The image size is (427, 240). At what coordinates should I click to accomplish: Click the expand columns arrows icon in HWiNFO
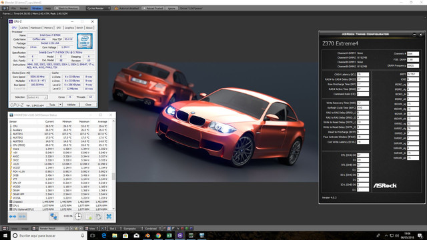[13, 217]
